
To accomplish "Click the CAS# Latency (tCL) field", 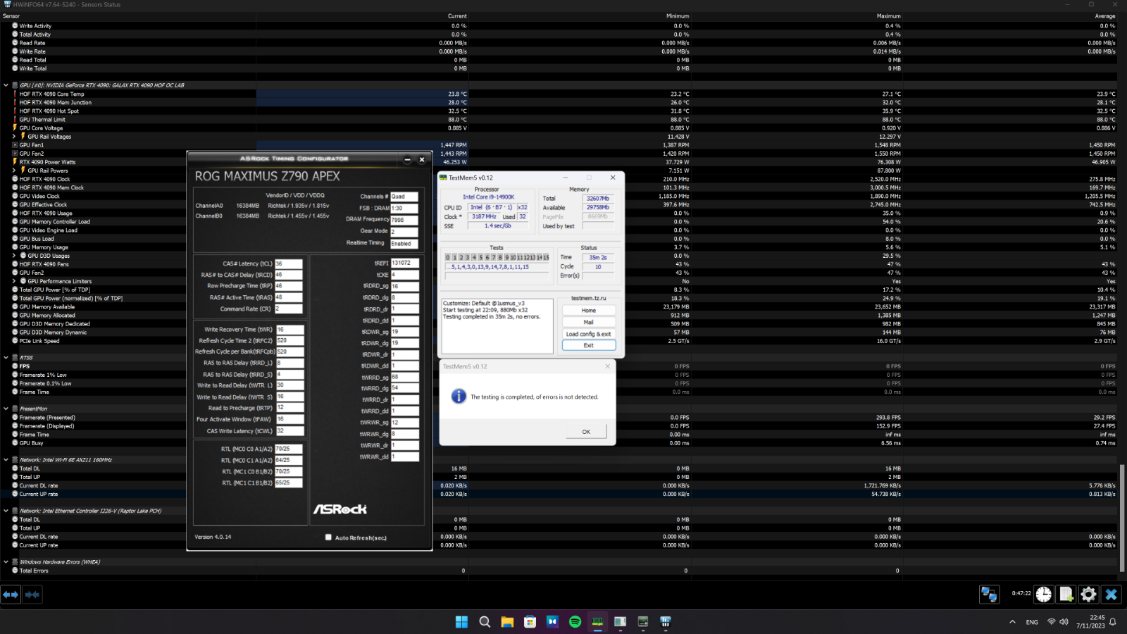I will (288, 263).
